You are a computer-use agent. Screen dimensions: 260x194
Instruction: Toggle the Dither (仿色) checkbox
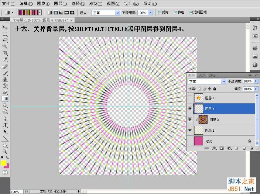click(x=175, y=13)
